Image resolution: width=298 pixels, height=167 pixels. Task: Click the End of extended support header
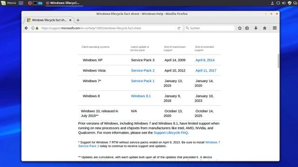click(204, 48)
